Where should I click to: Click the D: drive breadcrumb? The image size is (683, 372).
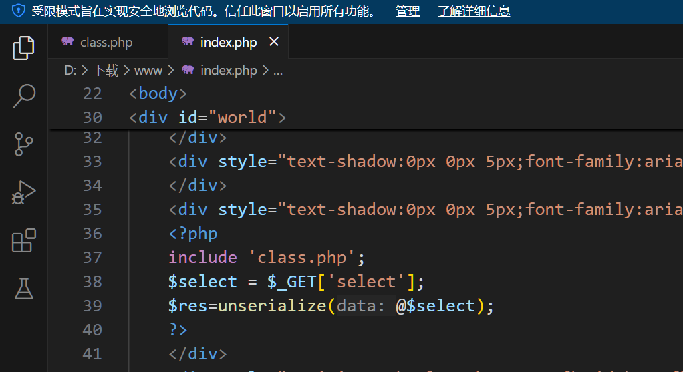point(70,70)
